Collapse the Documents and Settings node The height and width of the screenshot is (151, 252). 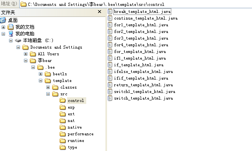pos(18,47)
